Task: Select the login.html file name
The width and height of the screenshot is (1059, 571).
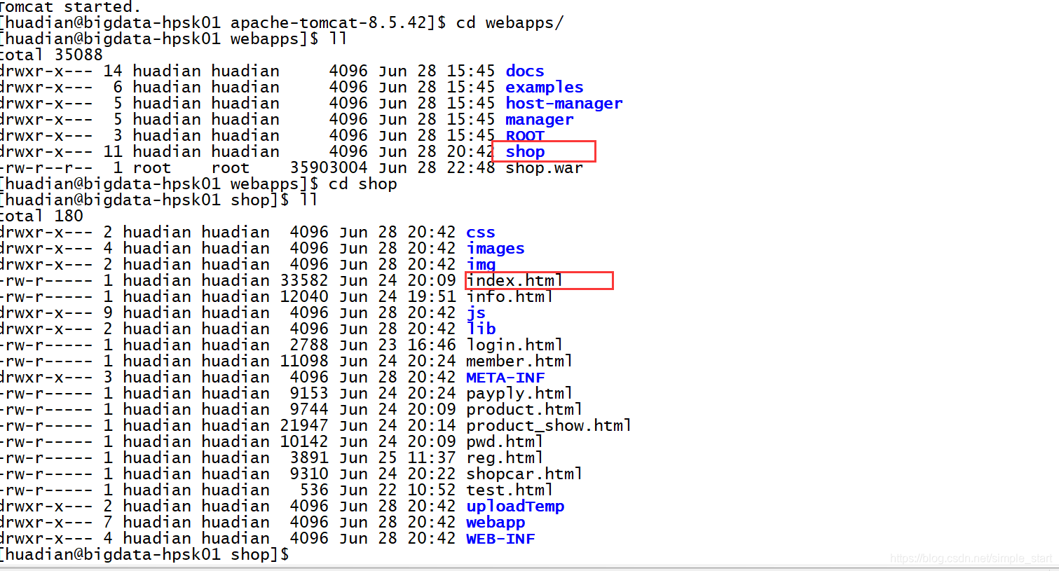Action: 515,345
